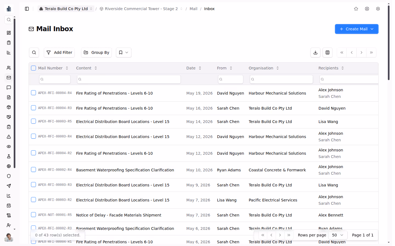Open the eye icon in sidebar

(x=9, y=147)
